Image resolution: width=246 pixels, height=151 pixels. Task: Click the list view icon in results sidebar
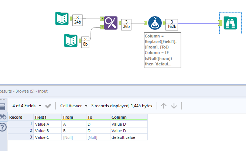tap(3, 107)
